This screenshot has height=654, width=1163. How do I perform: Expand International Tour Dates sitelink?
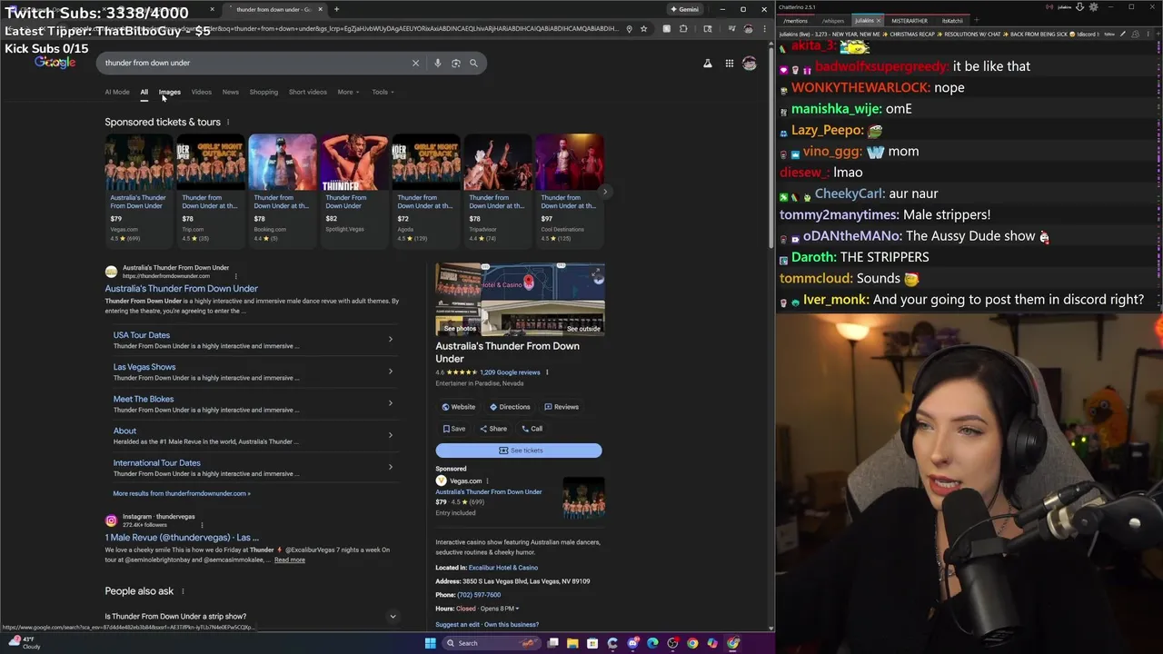[x=391, y=467]
